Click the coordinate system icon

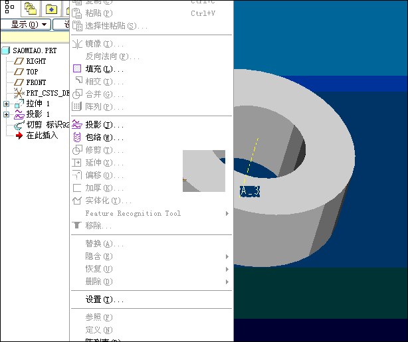pyautogui.click(x=19, y=93)
